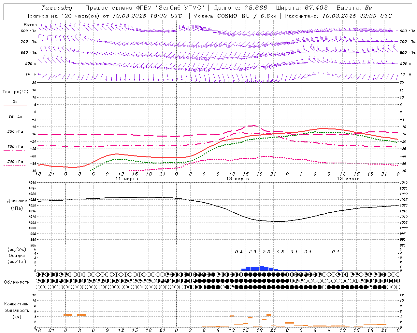This screenshot has height=333, width=417.
Task: Click the 2.3 precipitation amount value
Action: pos(252,252)
